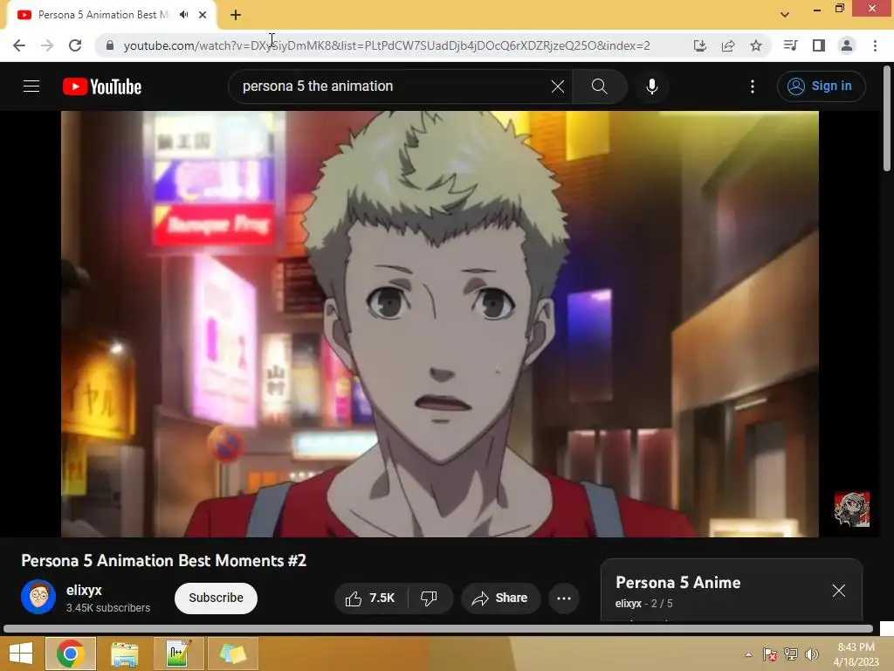Open more actions ellipsis below video
Screen dimensions: 894x671
[564, 598]
